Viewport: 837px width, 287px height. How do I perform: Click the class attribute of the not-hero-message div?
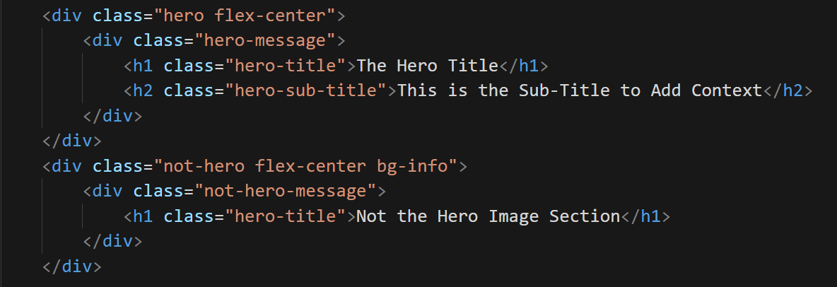click(x=153, y=191)
